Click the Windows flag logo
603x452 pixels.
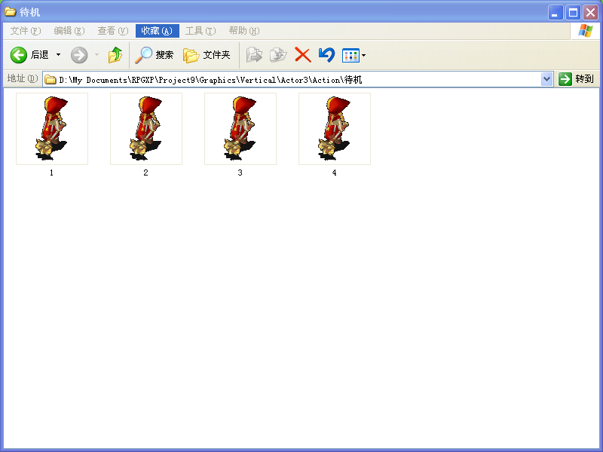(x=586, y=31)
